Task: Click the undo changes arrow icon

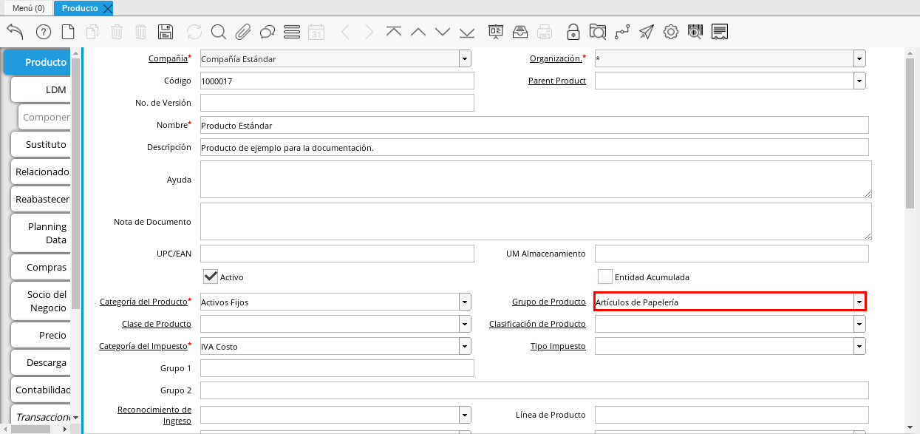Action: tap(15, 32)
